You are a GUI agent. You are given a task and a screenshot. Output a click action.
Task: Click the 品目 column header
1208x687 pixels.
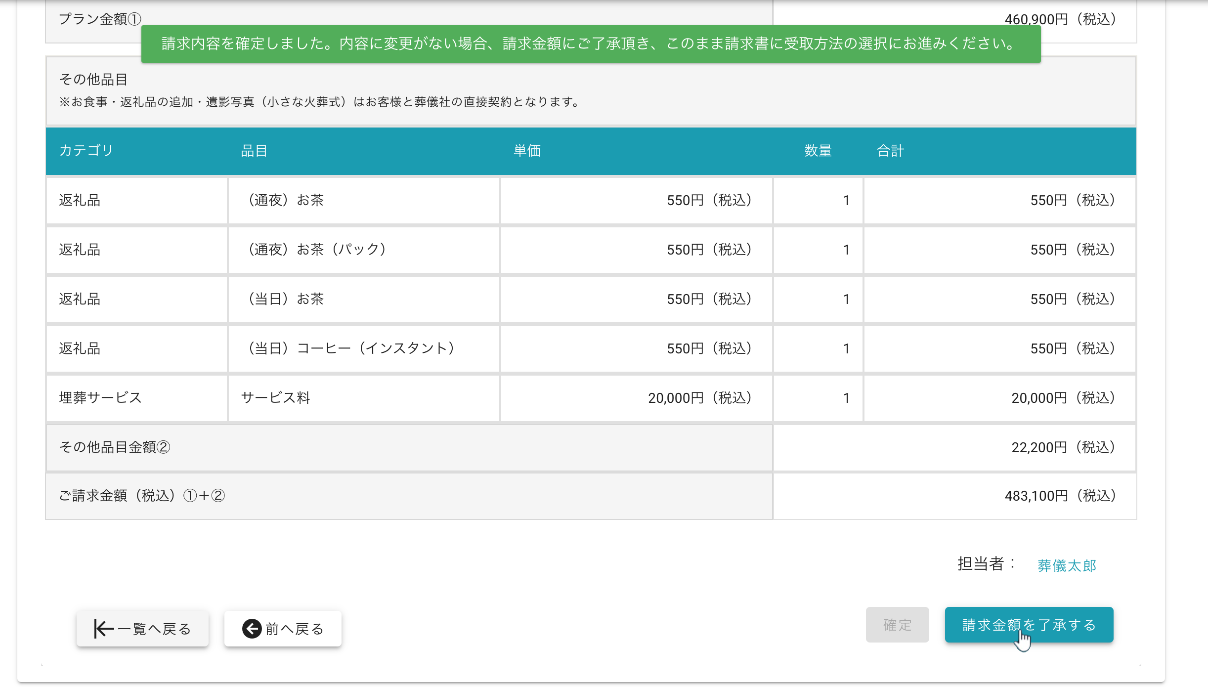pos(254,150)
